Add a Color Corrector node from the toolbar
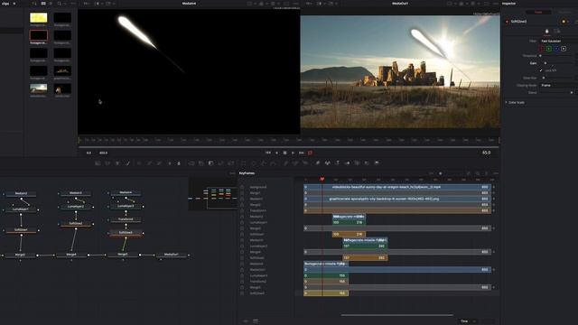Image resolution: width=578 pixels, height=325 pixels. coord(139,162)
